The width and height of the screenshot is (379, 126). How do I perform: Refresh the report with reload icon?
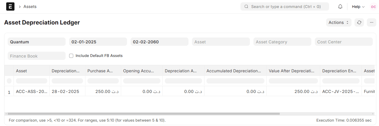coord(359,22)
